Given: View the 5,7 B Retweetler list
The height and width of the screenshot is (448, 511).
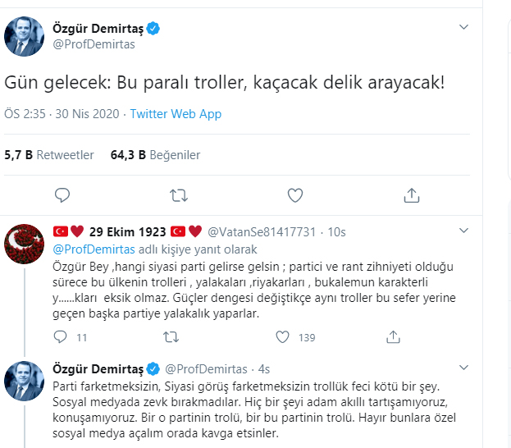Looking at the screenshot, I should 49,154.
